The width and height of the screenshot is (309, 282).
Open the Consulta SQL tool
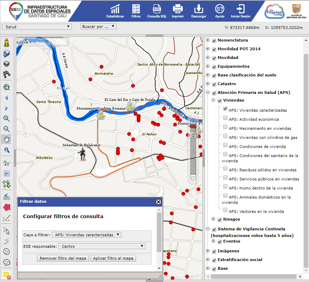tap(157, 10)
